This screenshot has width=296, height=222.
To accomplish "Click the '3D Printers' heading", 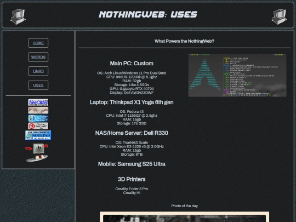I will coord(132,179).
